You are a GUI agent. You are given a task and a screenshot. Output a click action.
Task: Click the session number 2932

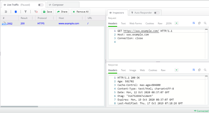coord(10,24)
